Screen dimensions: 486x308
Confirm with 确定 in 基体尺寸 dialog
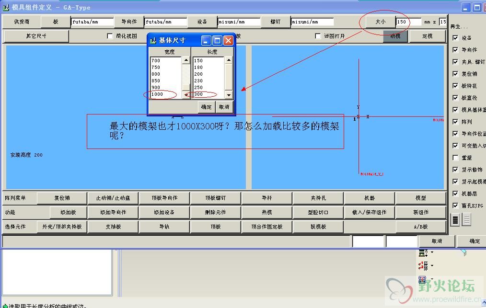[207, 107]
